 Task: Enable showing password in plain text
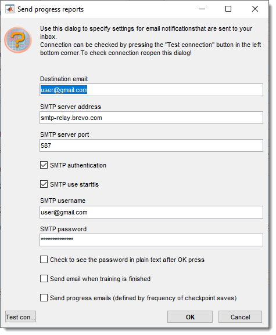click(x=44, y=260)
